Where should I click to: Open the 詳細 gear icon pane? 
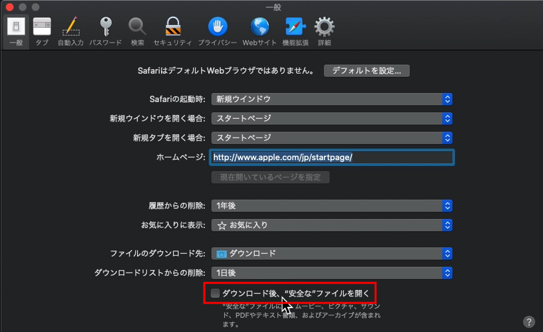click(x=325, y=32)
